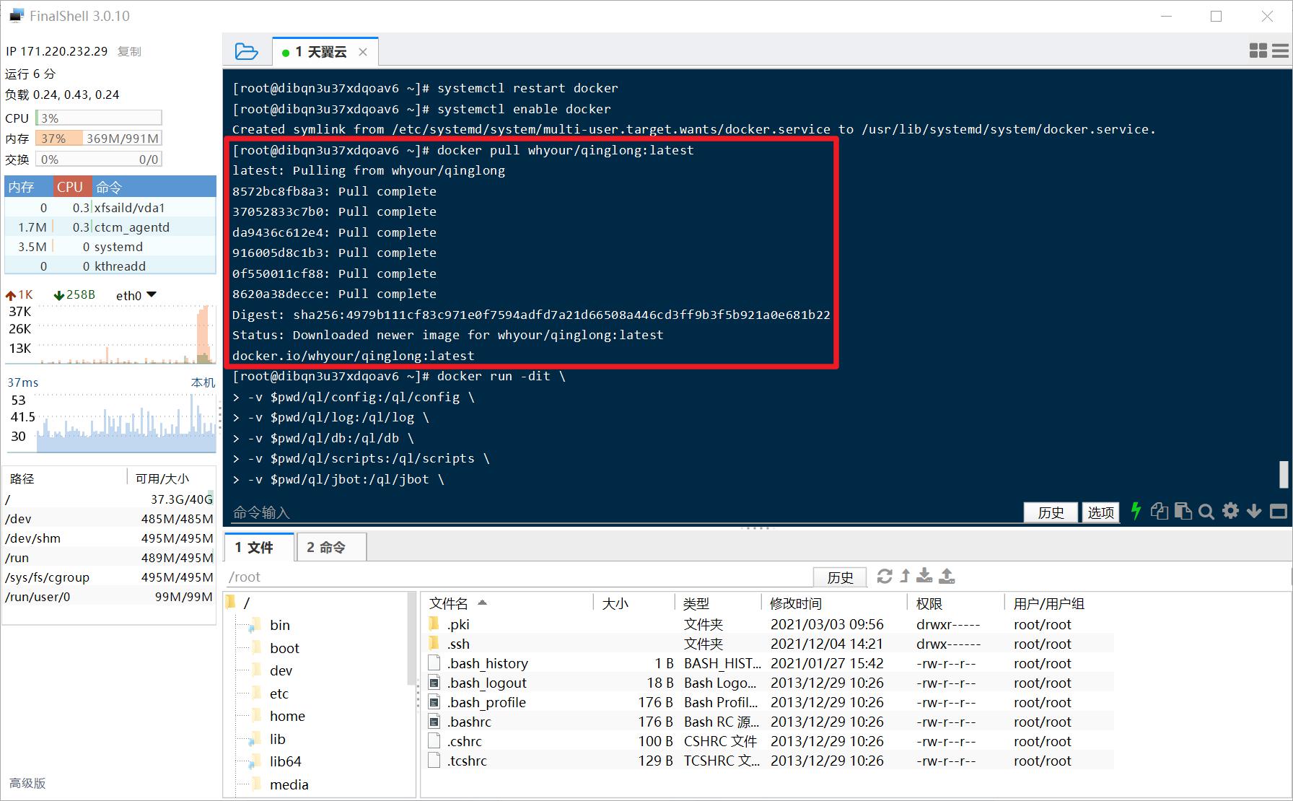Screen dimensions: 1293x801
Task: Click the directory tree vertical scrollbar
Action: point(412,638)
